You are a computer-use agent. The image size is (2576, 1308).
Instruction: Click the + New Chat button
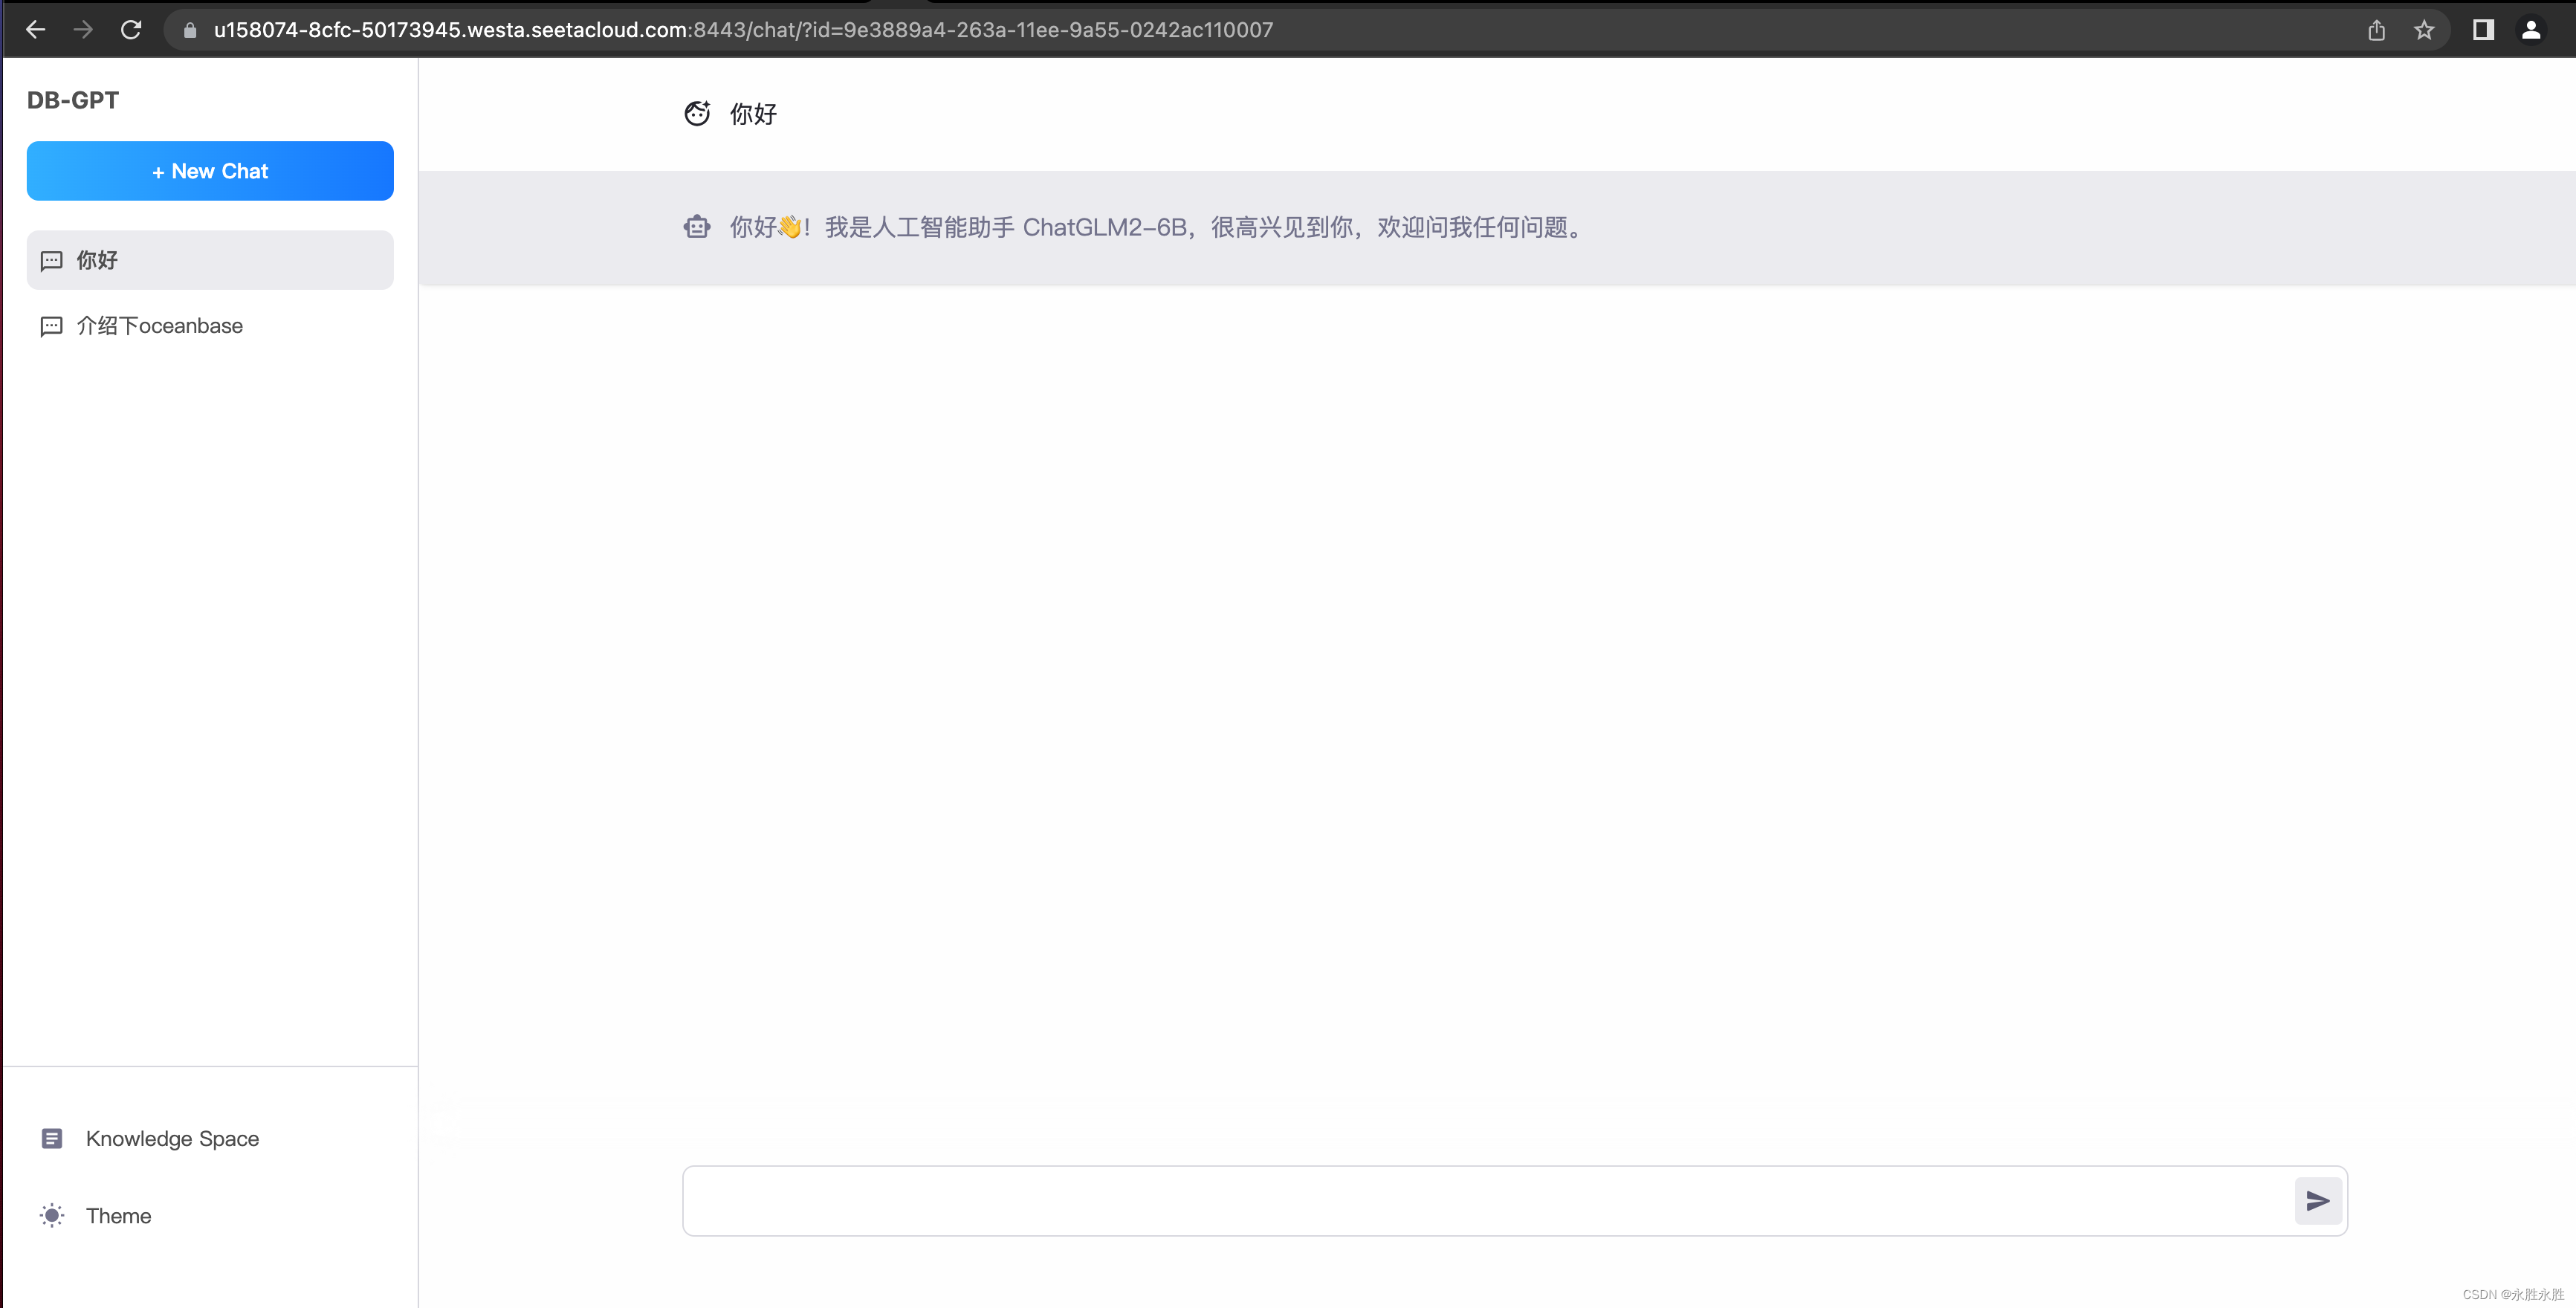tap(210, 170)
